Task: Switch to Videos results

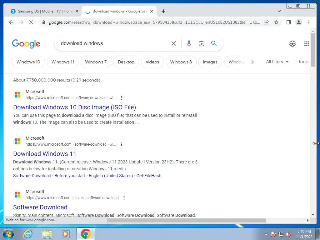Action: coord(152,62)
